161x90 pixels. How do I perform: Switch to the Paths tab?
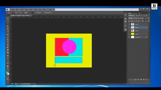[140, 13]
